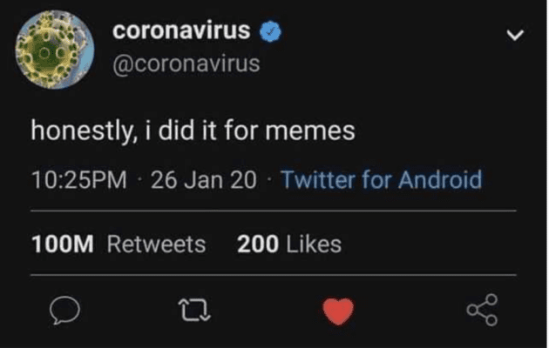Click the blue verified checkmark badge
The height and width of the screenshot is (348, 549).
coord(272,31)
